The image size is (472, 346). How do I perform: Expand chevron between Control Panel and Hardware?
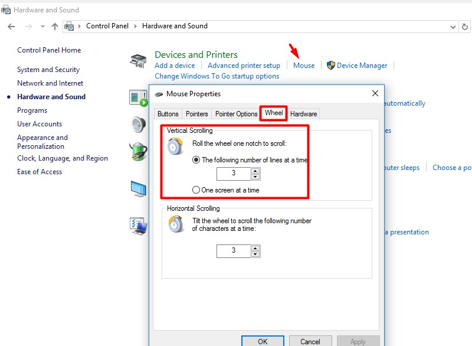click(135, 26)
